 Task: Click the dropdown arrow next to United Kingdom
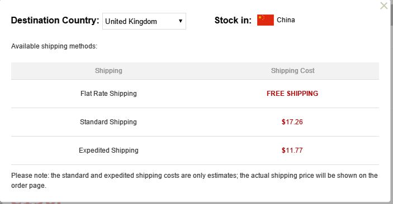coord(180,21)
